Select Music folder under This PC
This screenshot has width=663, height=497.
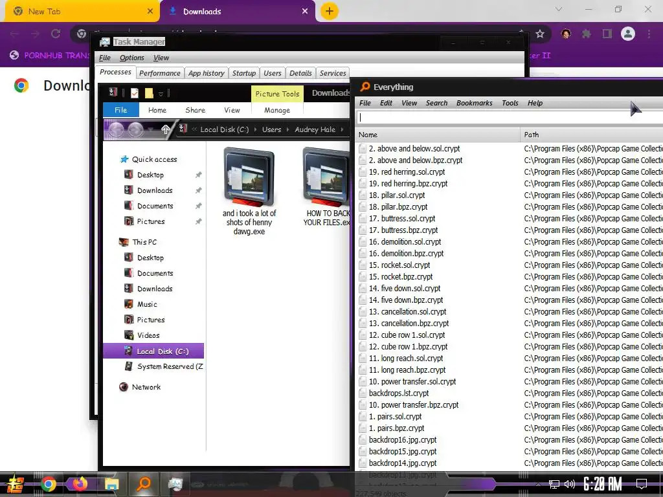pyautogui.click(x=141, y=304)
